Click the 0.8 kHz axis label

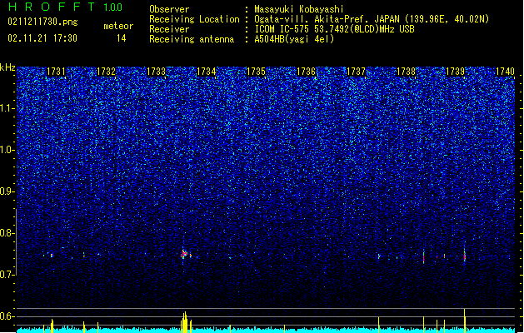click(x=7, y=233)
